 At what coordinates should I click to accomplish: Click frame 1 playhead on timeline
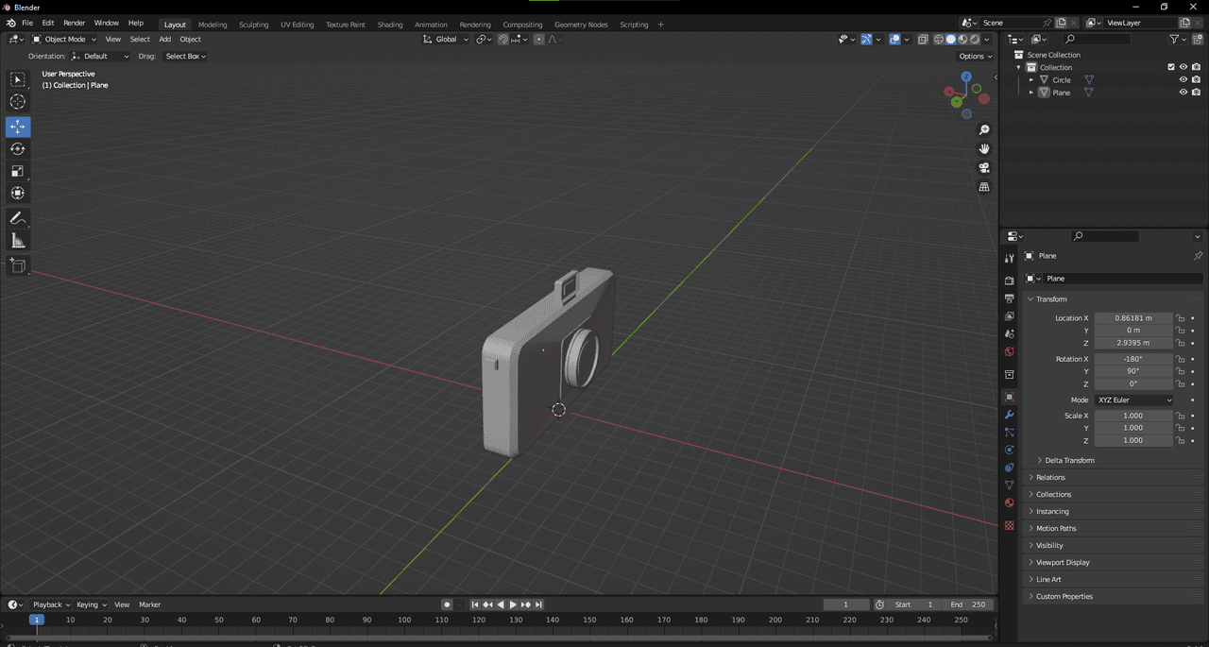[x=36, y=620]
